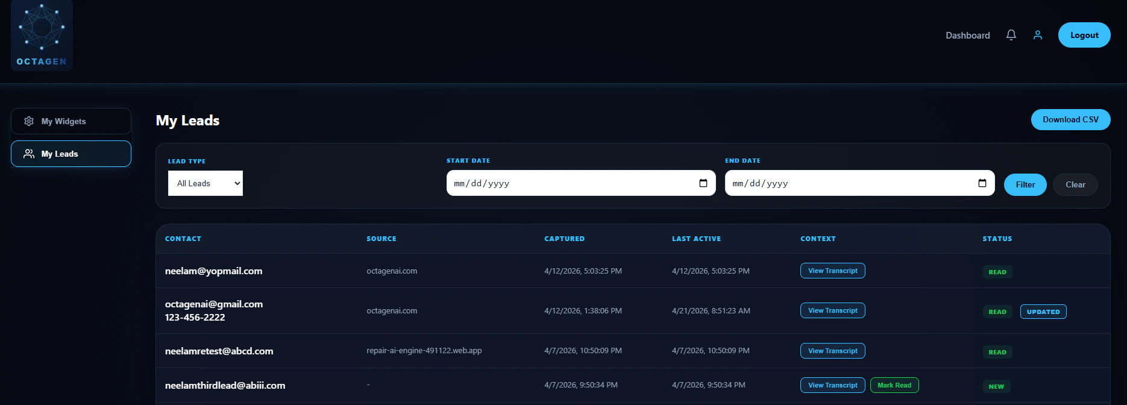This screenshot has height=405, width=1127.
Task: Click last active 4/21/2026, 8:51:23 AM
Action: coord(711,311)
